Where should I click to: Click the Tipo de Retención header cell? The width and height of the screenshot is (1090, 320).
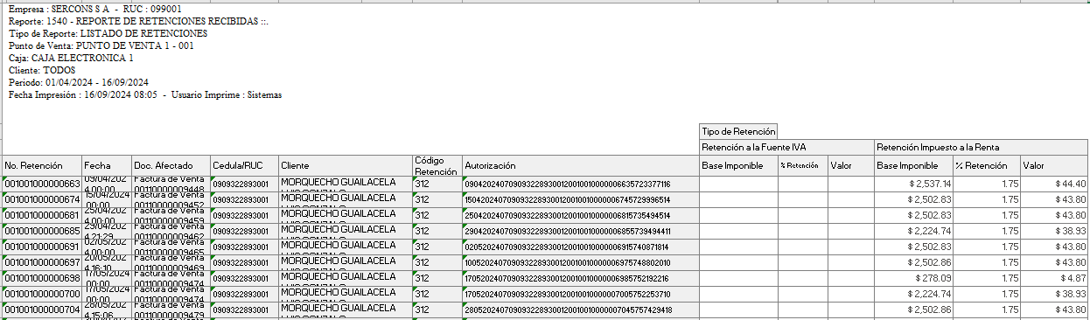pos(737,131)
